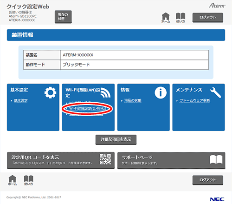Open the 基本設定 link

pyautogui.click(x=21, y=101)
